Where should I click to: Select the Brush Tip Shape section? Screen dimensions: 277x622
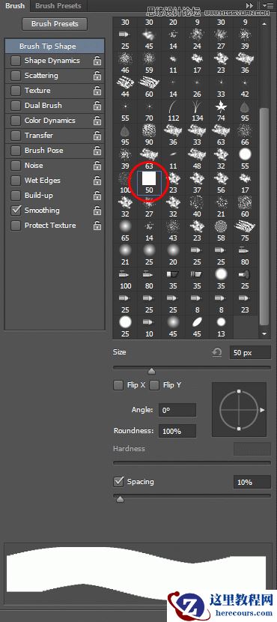[55, 46]
